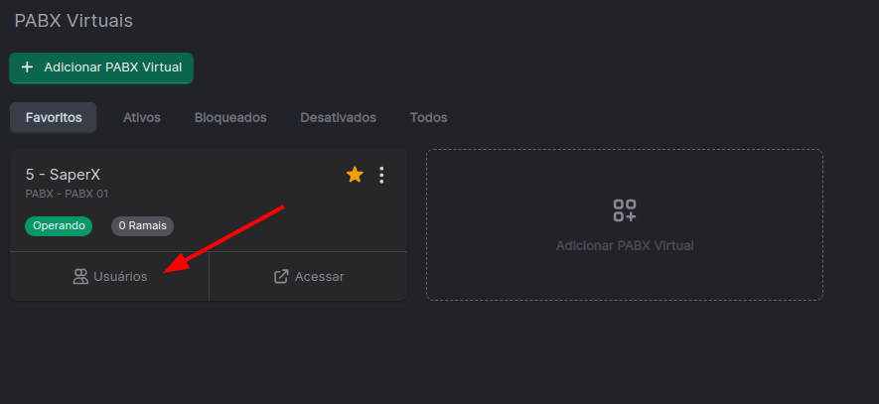This screenshot has width=879, height=404.
Task: Click the PABX - PABX 01 subtitle
Action: [67, 194]
